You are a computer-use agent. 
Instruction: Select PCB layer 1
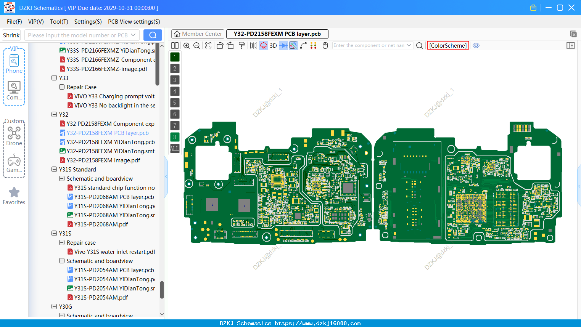(x=175, y=57)
